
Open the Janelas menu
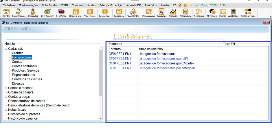(165, 5)
